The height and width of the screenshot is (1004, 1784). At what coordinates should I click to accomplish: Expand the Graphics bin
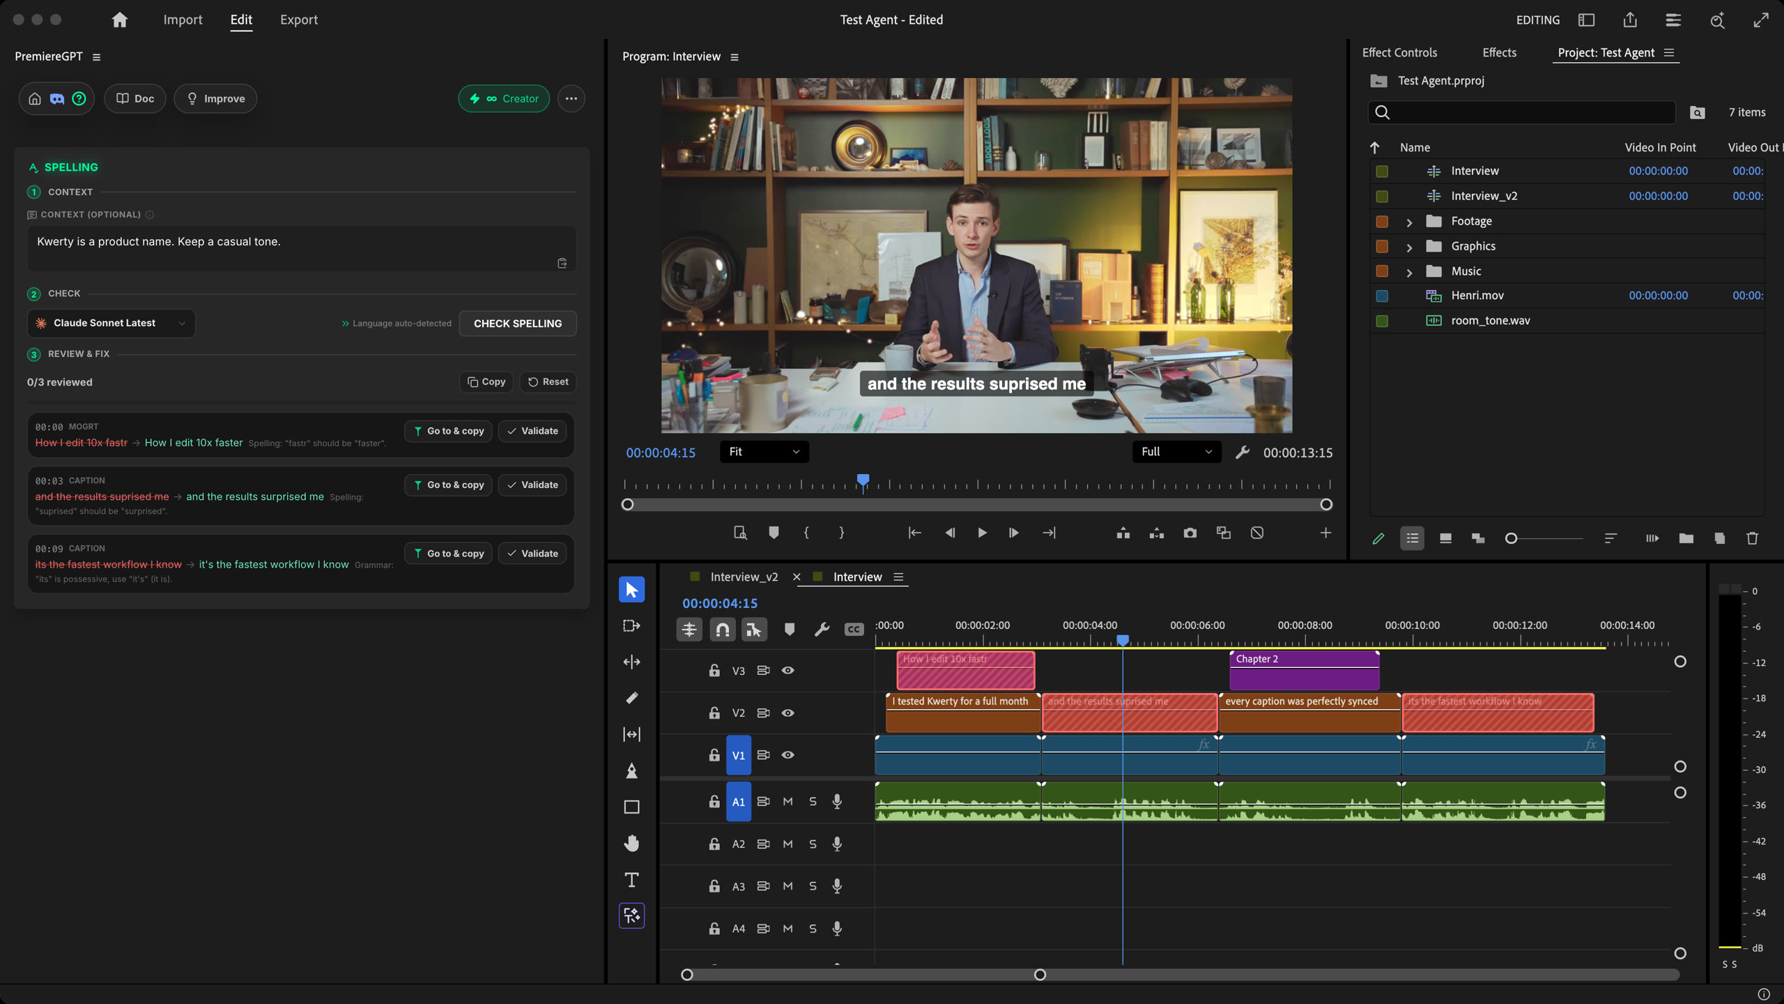[1408, 248]
